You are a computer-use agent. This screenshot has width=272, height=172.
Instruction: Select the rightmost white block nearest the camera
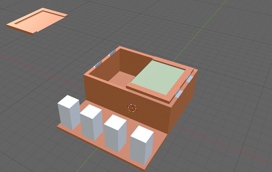pyautogui.click(x=142, y=145)
